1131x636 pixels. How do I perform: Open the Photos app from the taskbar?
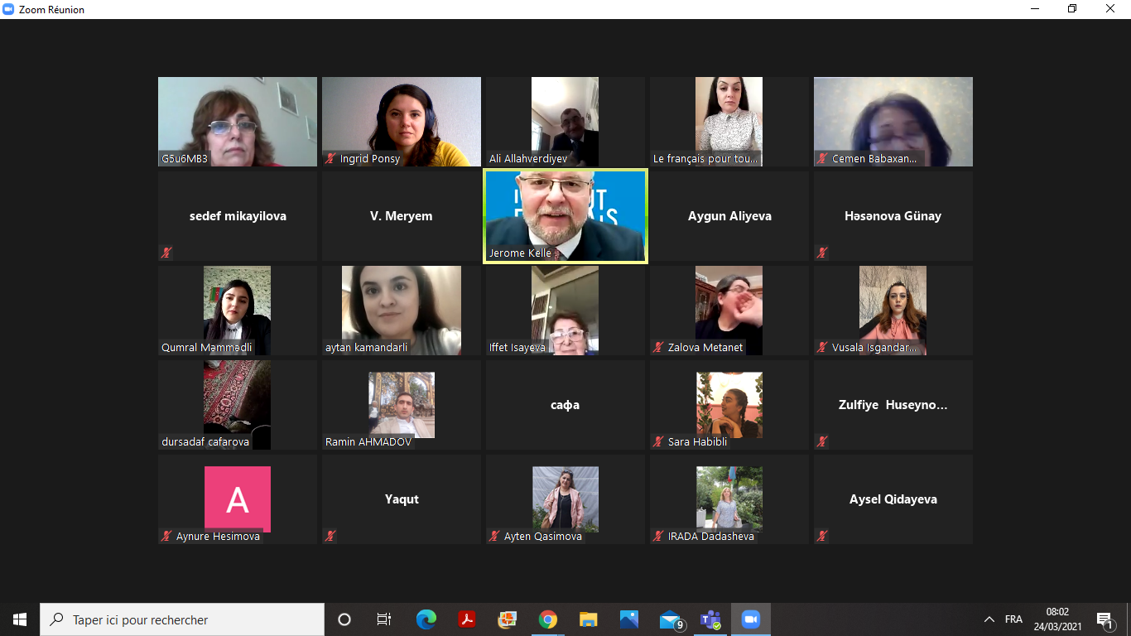628,619
